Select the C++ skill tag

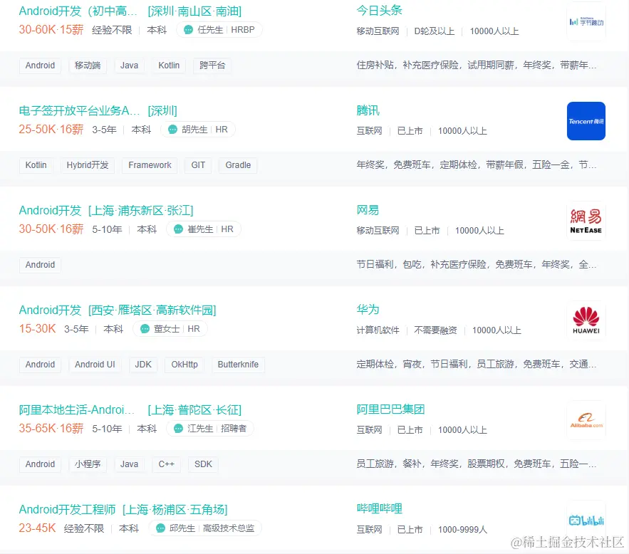click(x=166, y=464)
